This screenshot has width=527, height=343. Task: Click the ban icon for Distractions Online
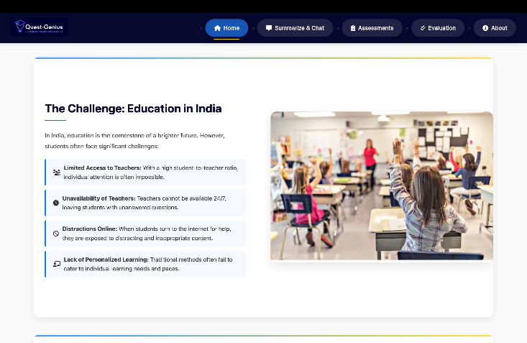coord(56,234)
